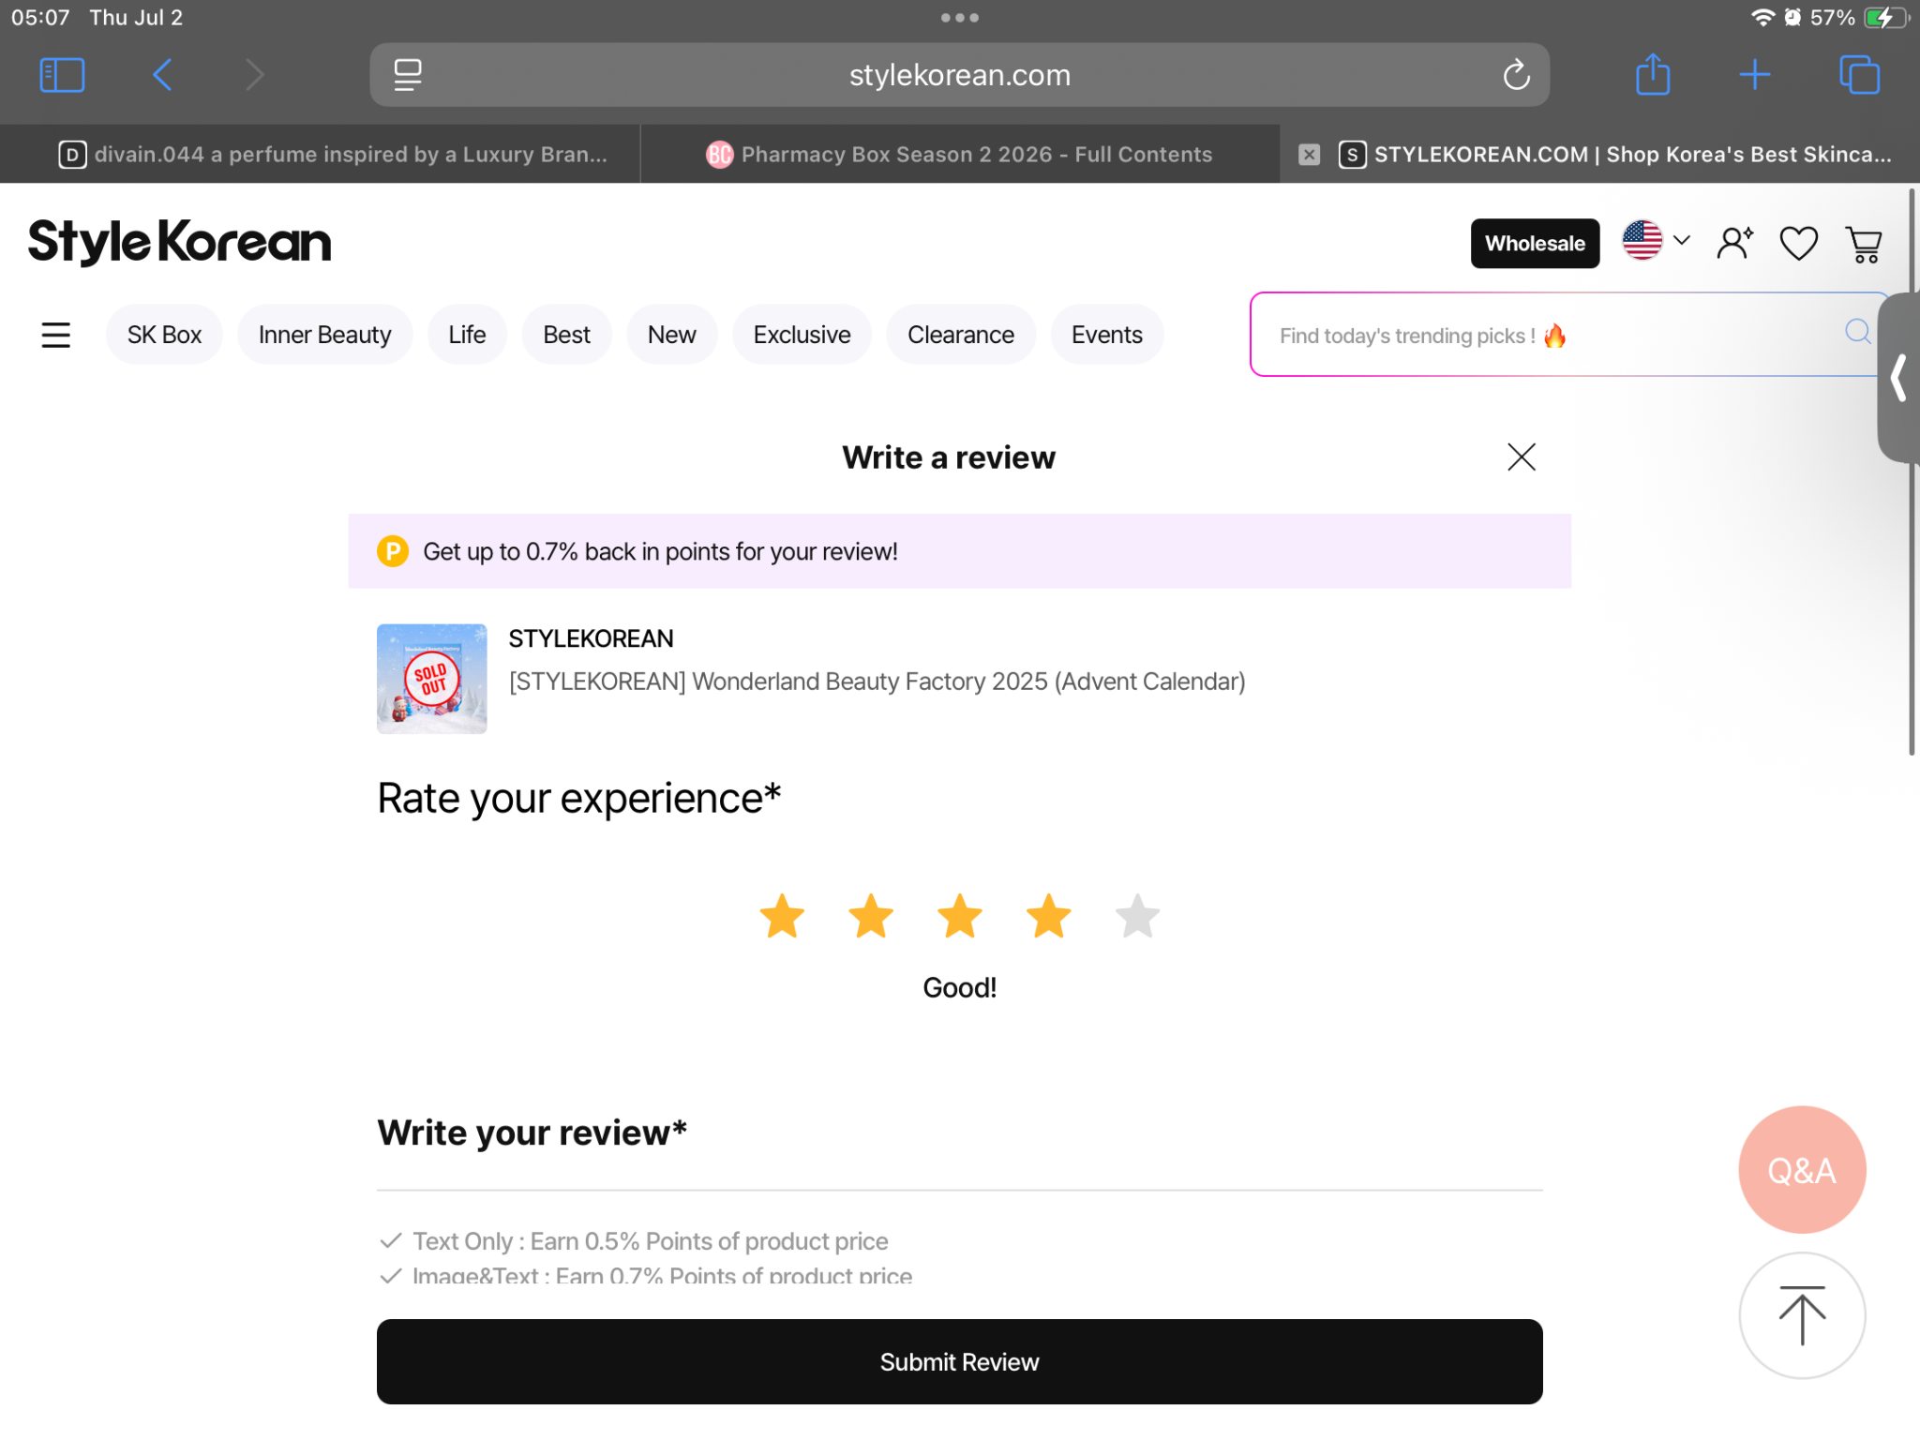Rate the experience five stars

(1137, 916)
